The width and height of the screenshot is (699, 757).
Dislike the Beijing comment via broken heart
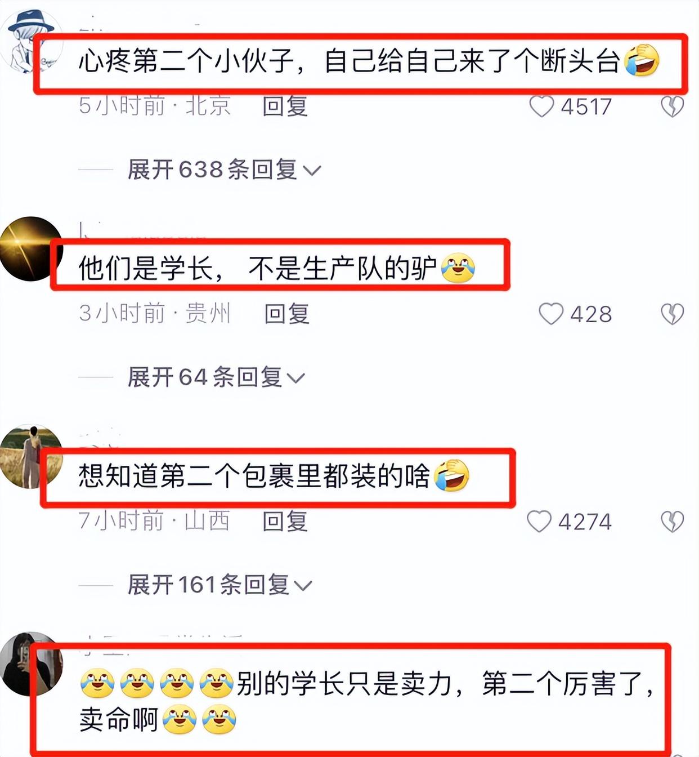pos(672,106)
